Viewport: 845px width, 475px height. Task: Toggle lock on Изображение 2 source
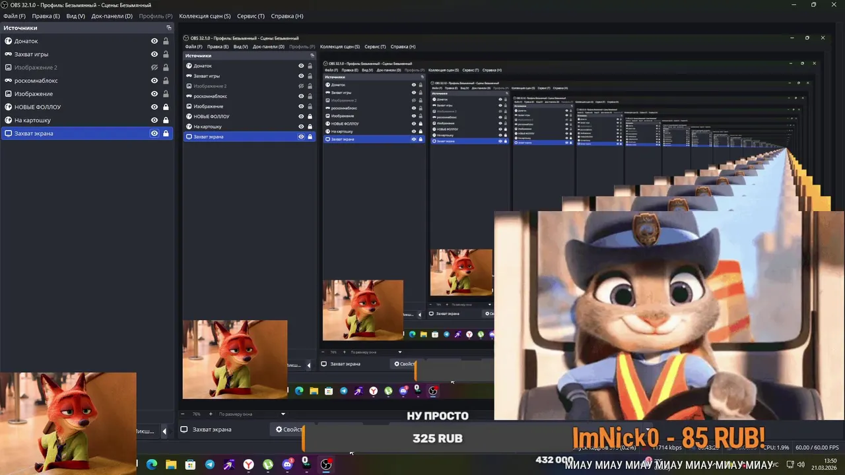coord(166,67)
